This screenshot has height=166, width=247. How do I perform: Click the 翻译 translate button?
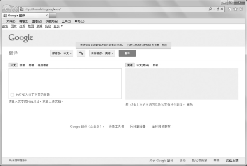(x=127, y=53)
